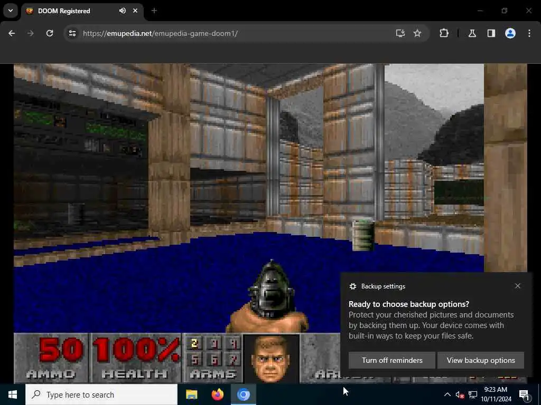Click the ARMS weapon number panel
The height and width of the screenshot is (405, 541).
(x=213, y=359)
